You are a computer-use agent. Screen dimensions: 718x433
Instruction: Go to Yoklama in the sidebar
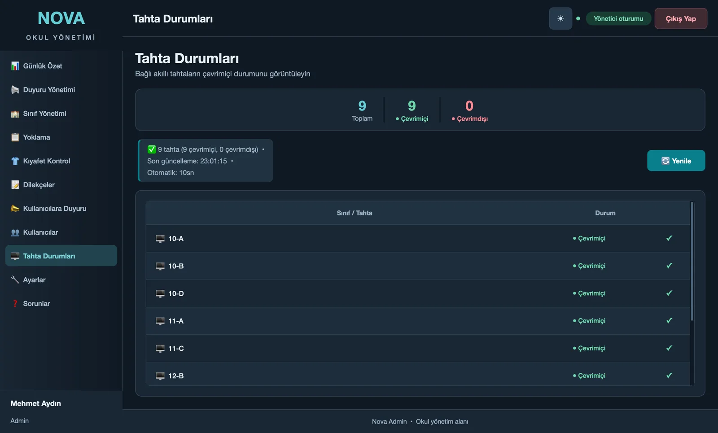(x=61, y=137)
